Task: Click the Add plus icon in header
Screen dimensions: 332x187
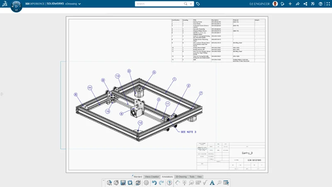Action: 290,4
